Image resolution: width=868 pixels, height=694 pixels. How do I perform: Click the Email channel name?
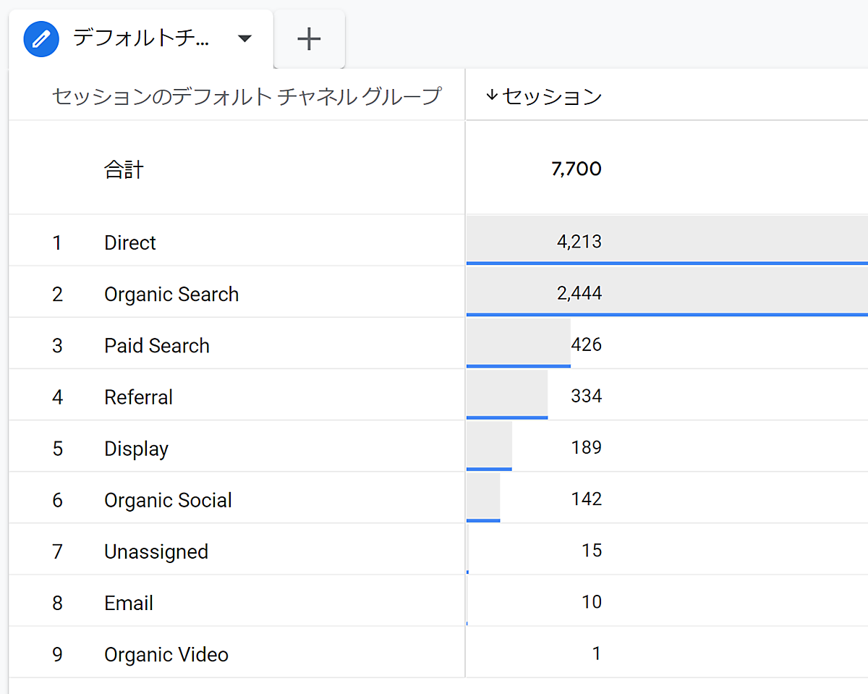point(129,603)
